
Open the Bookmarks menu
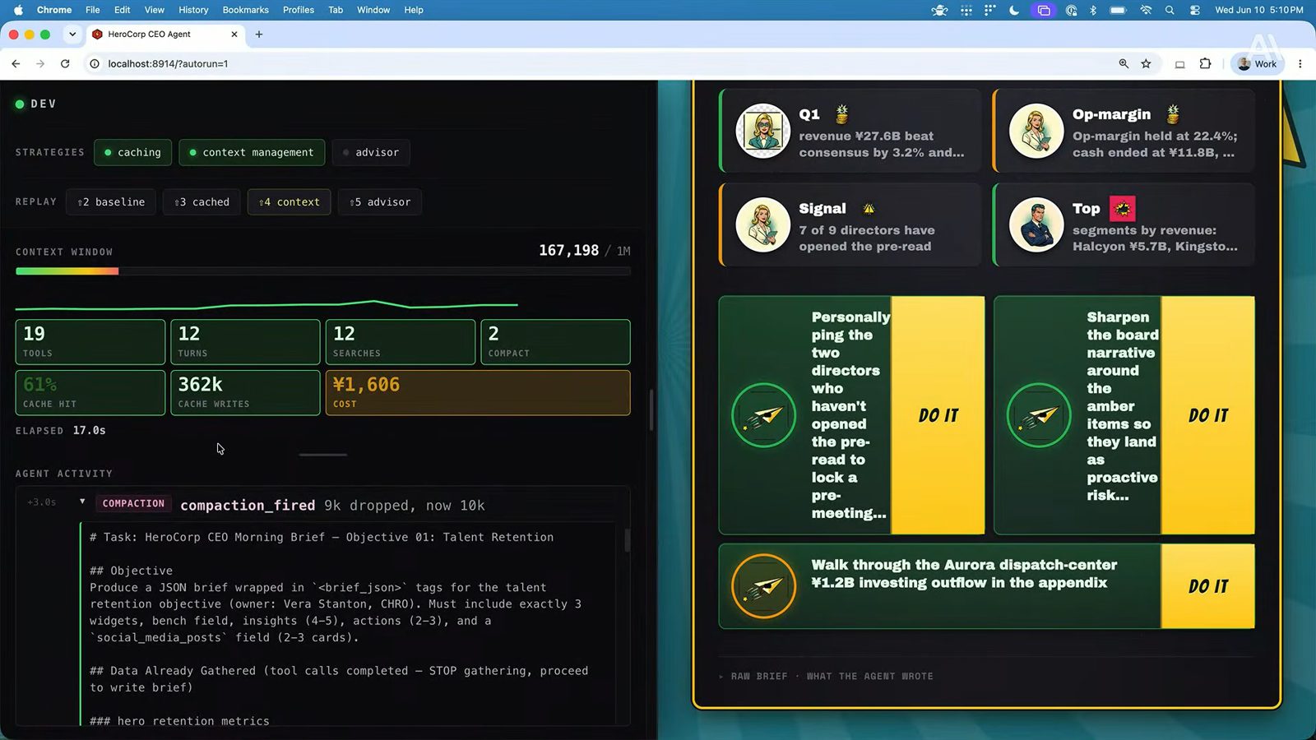pyautogui.click(x=246, y=10)
